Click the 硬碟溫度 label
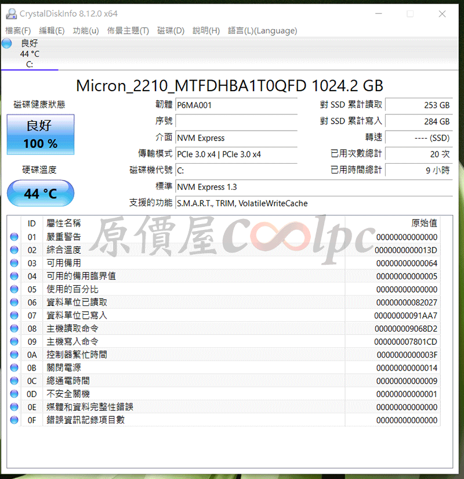 pyautogui.click(x=39, y=170)
